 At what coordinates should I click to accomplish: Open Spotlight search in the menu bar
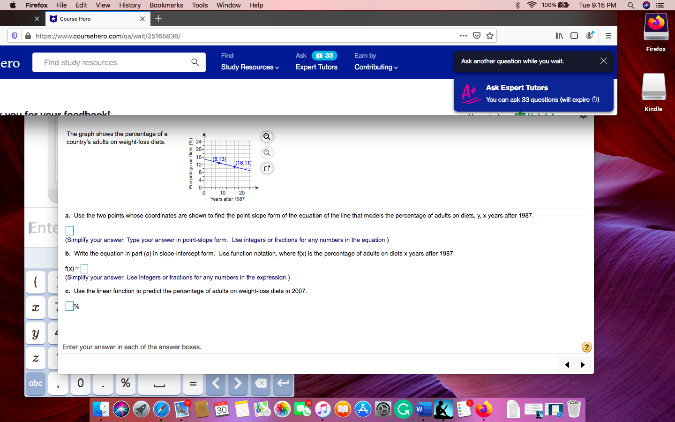pyautogui.click(x=631, y=5)
